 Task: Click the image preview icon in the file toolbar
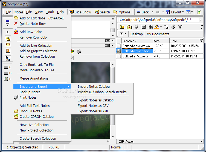coord(143,27)
